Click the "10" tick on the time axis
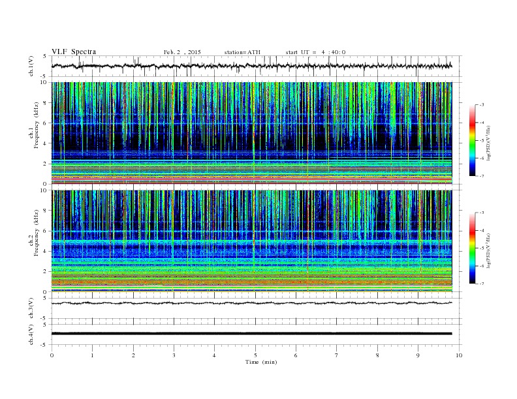517x399 pixels. pos(459,355)
